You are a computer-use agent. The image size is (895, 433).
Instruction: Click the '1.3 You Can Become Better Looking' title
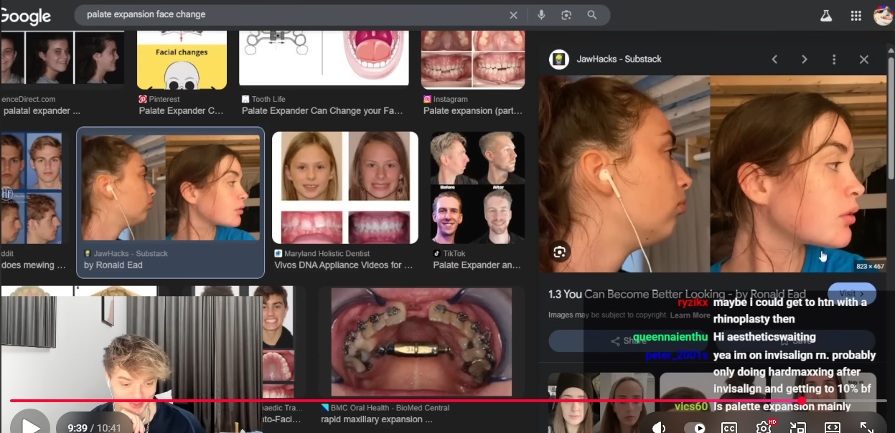[x=677, y=294]
